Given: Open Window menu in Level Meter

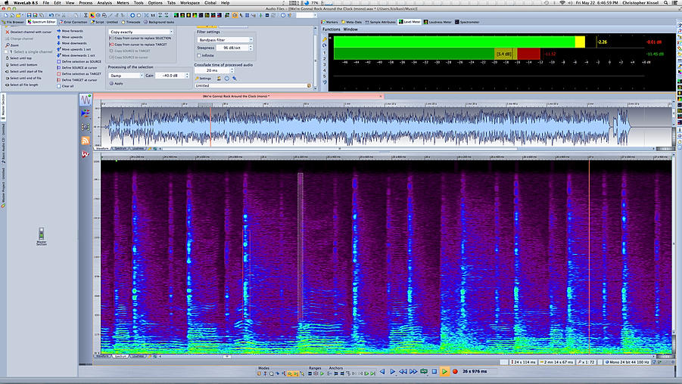Looking at the screenshot, I should coord(350,29).
